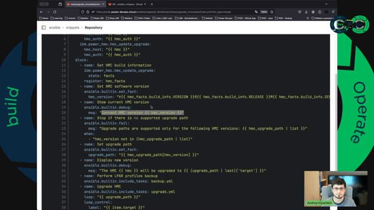Image resolution: width=374 pixels, height=210 pixels.
Task: Close the active GitLab tab
Action: pyautogui.click(x=103, y=4)
